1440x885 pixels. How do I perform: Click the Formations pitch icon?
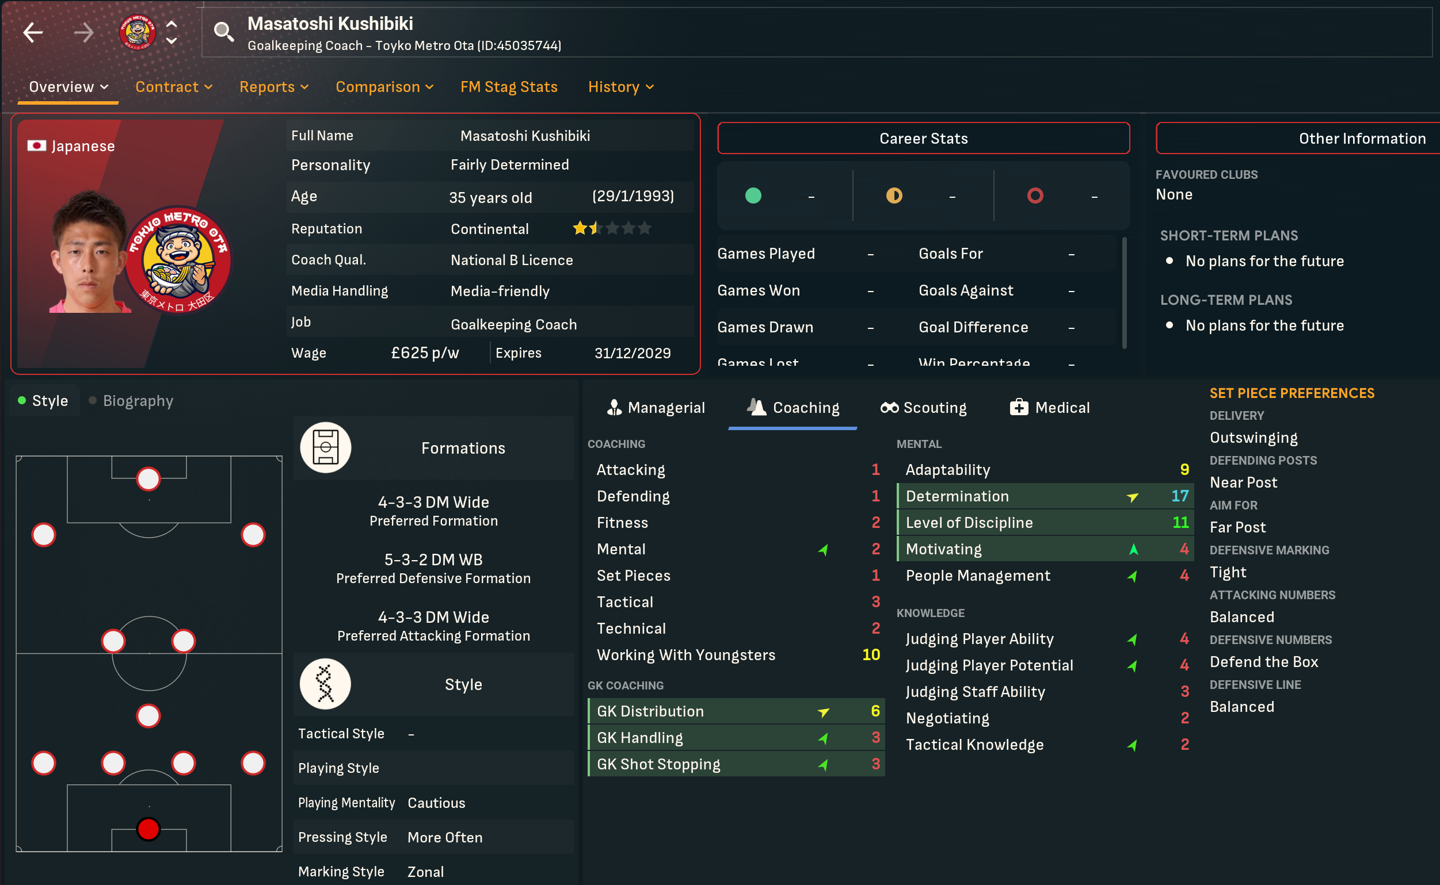coord(326,448)
